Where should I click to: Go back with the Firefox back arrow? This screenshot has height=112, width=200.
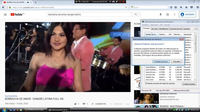click(x=3, y=7)
